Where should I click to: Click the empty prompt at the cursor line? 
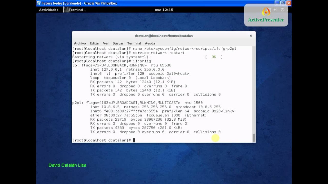coord(134,140)
